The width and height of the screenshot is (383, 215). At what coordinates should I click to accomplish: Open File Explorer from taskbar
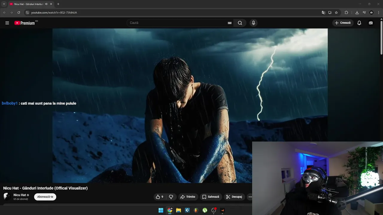click(179, 210)
